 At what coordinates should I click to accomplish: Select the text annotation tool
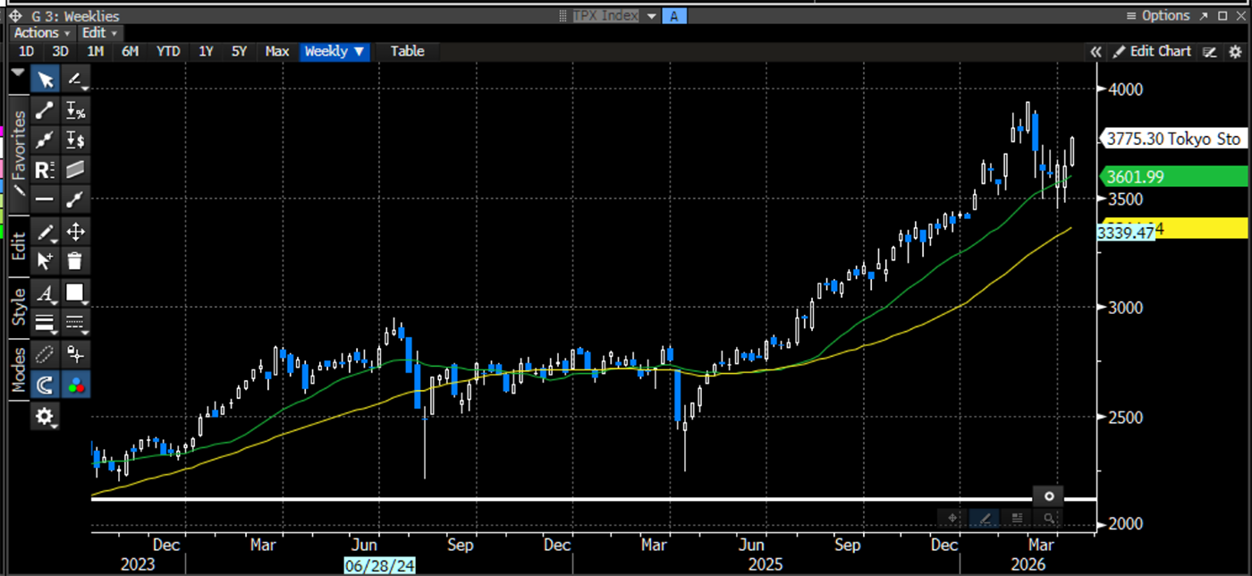tap(45, 293)
